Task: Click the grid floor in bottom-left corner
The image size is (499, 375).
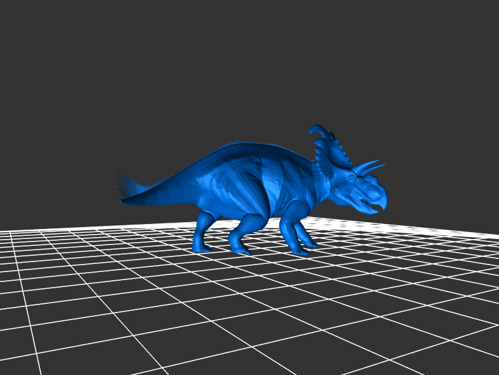Action: [25, 349]
